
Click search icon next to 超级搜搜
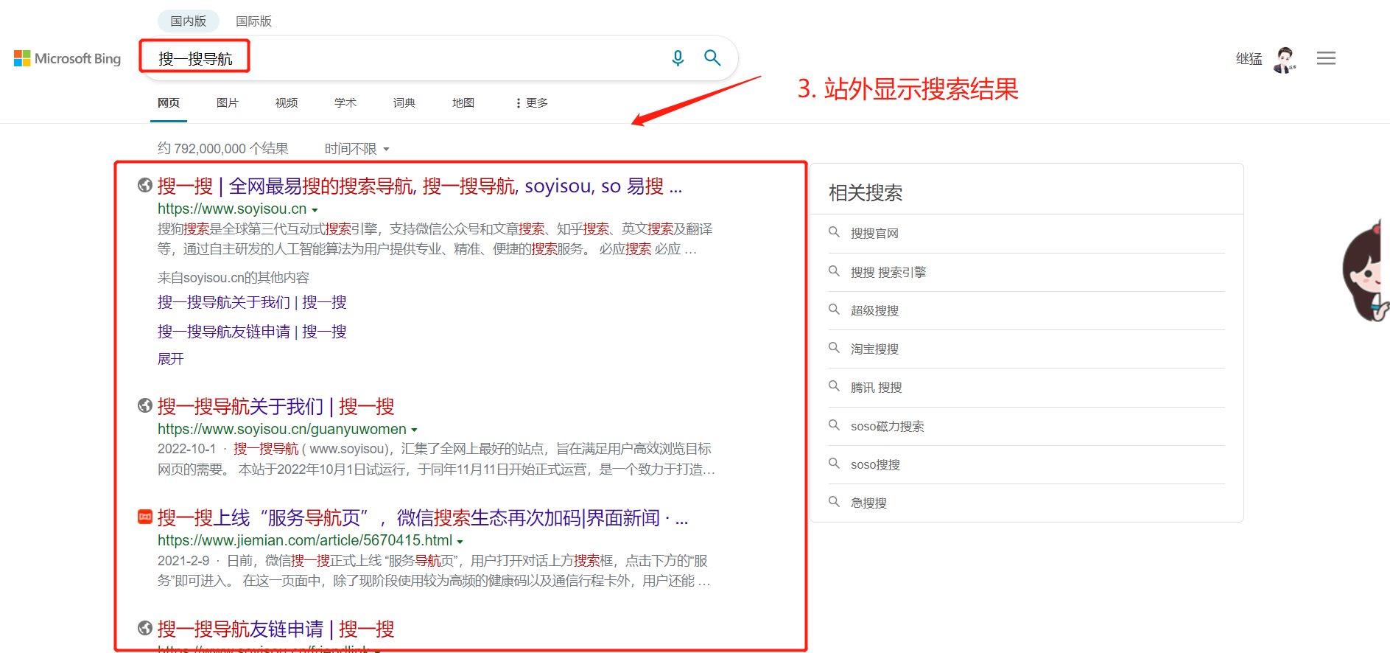pos(834,310)
